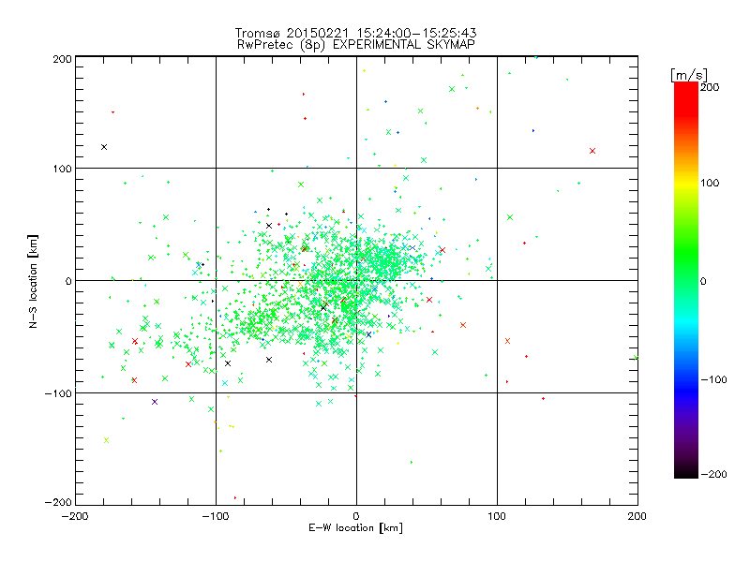
Task: Click color bar tick label "-200"
Action: tap(713, 474)
